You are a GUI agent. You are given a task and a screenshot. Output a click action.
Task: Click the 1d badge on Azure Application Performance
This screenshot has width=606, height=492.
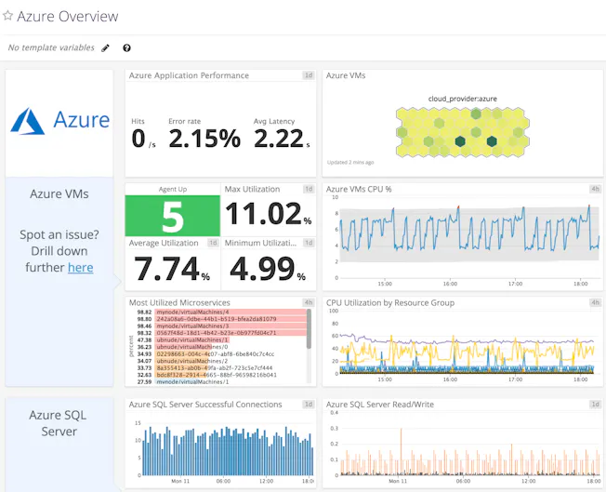309,75
